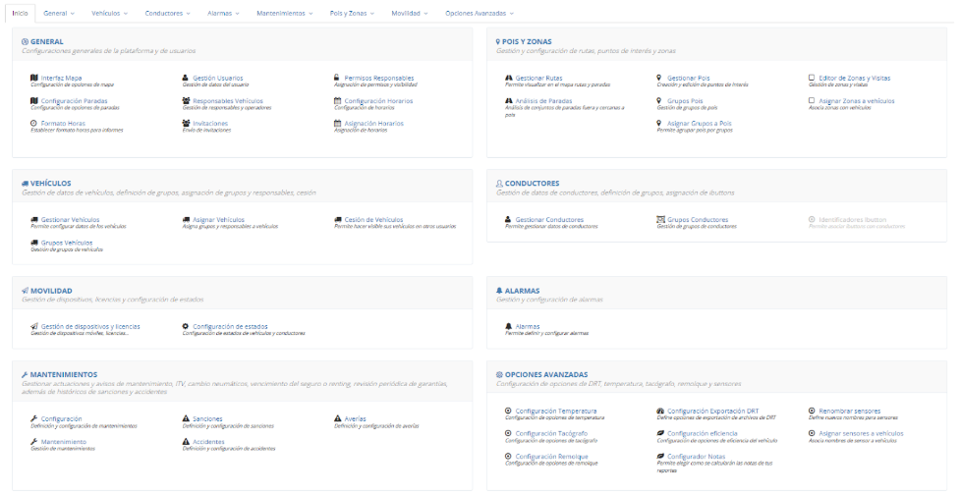Viewport: 961px width, 495px height.
Task: Switch to the Inicio tab
Action: click(20, 14)
